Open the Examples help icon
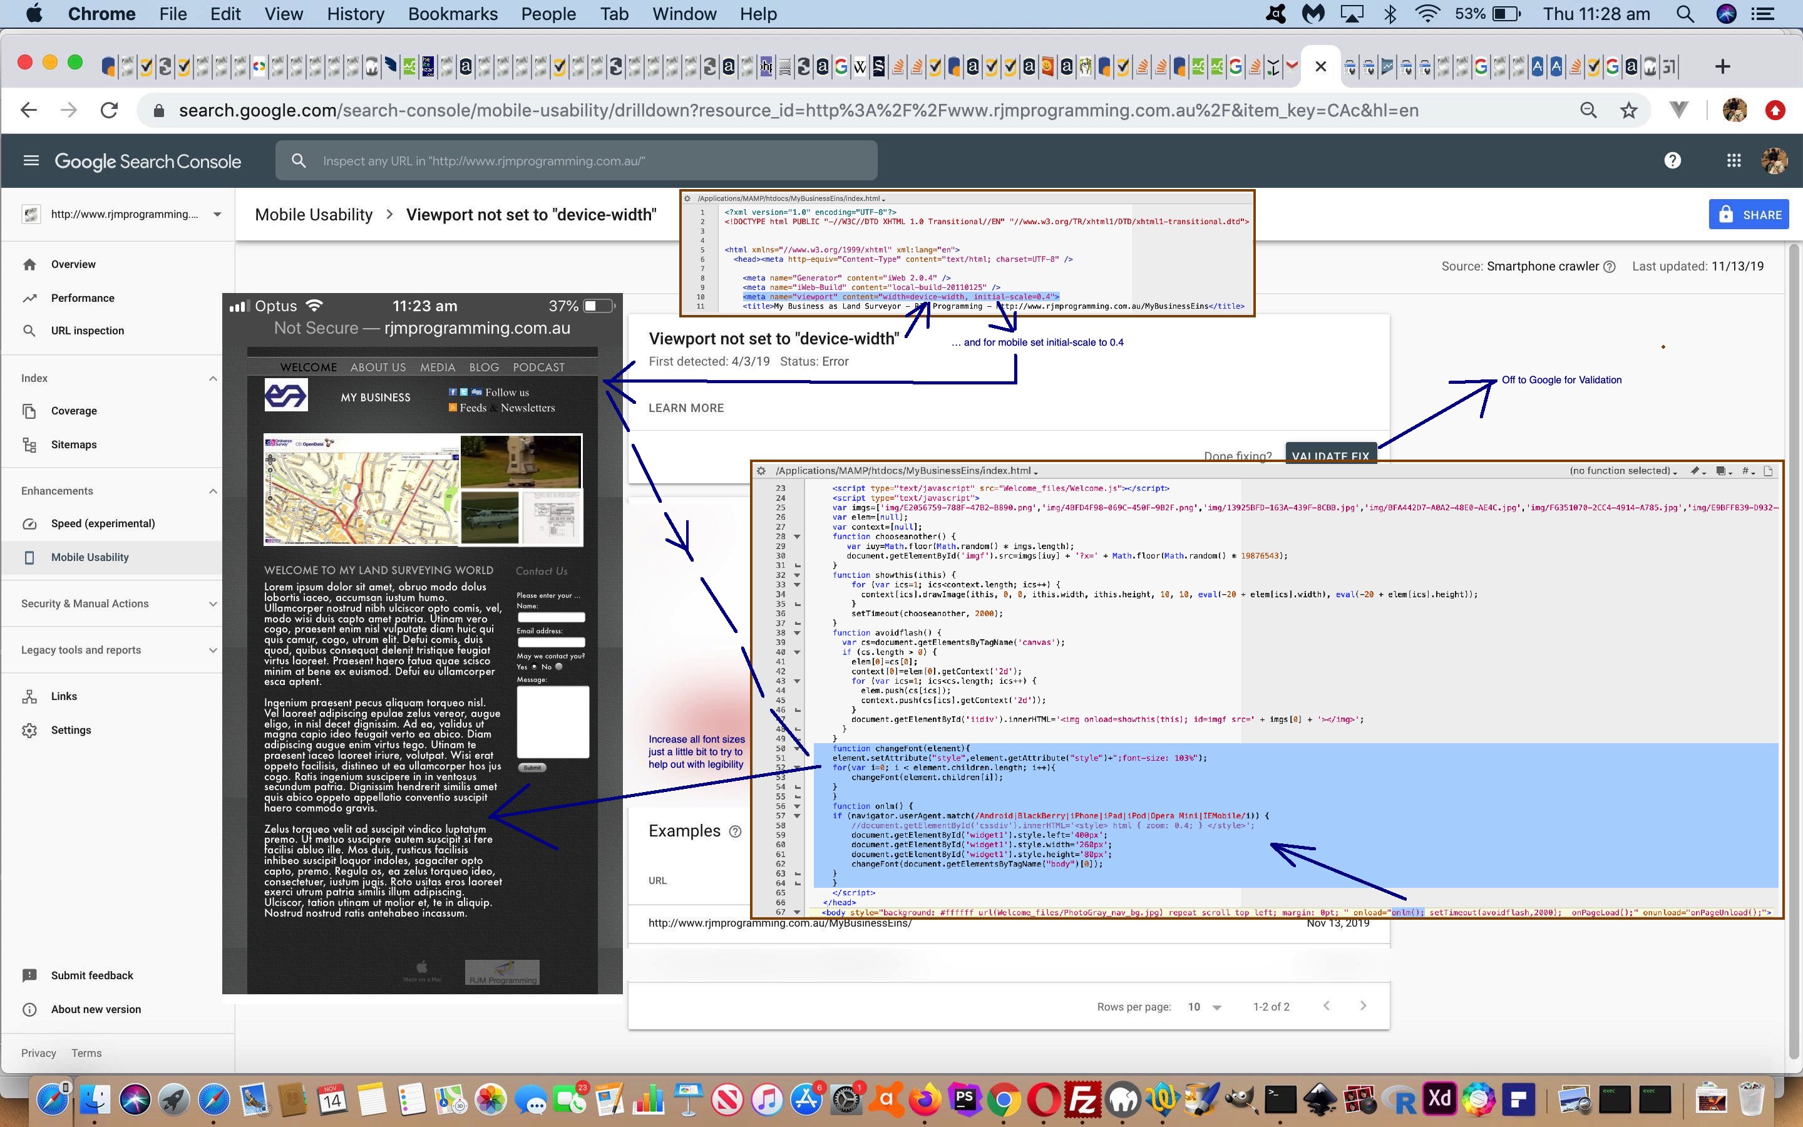The image size is (1803, 1127). 736,831
